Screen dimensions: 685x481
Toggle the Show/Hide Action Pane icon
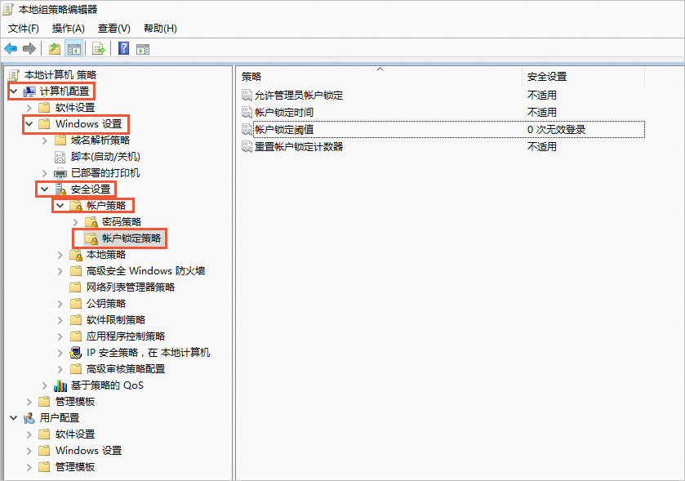click(143, 49)
